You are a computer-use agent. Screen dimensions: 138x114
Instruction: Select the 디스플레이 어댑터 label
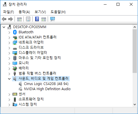coord(33,53)
